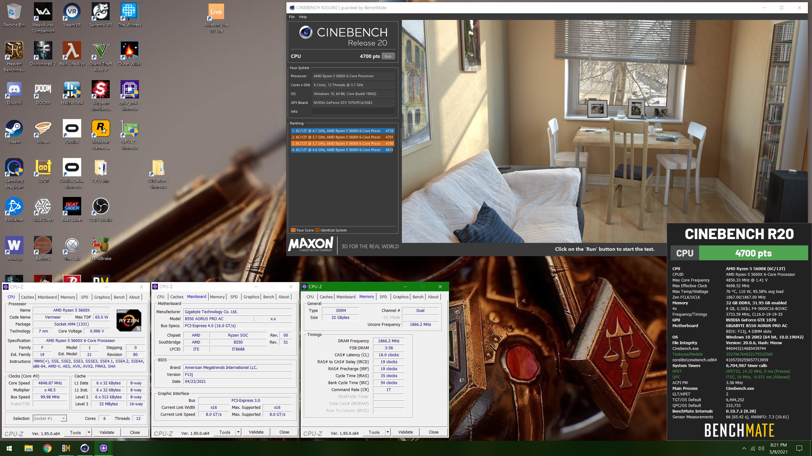
Task: Select Oculus desktop shortcut
Action: [x=72, y=132]
